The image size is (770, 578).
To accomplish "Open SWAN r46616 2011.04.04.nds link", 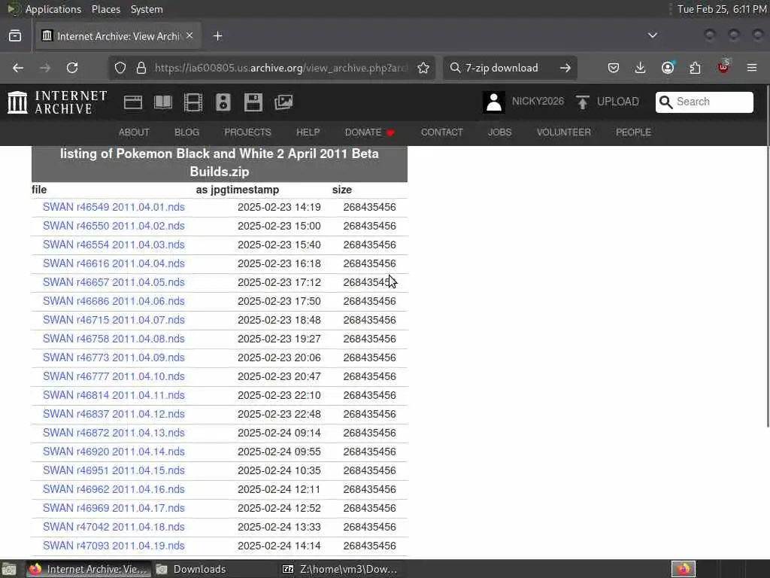I will point(114,263).
